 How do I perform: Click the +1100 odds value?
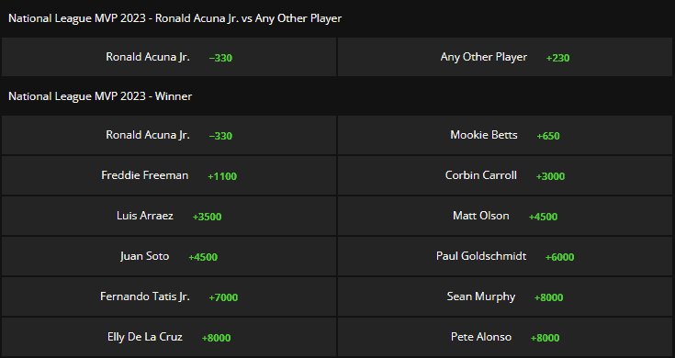click(222, 176)
